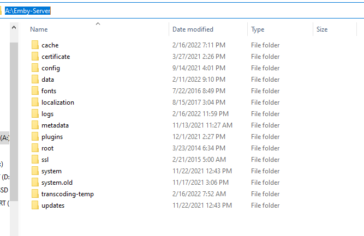Viewport: 364px width, 236px height.
Task: Click the cache folder icon
Action: pyautogui.click(x=35, y=45)
